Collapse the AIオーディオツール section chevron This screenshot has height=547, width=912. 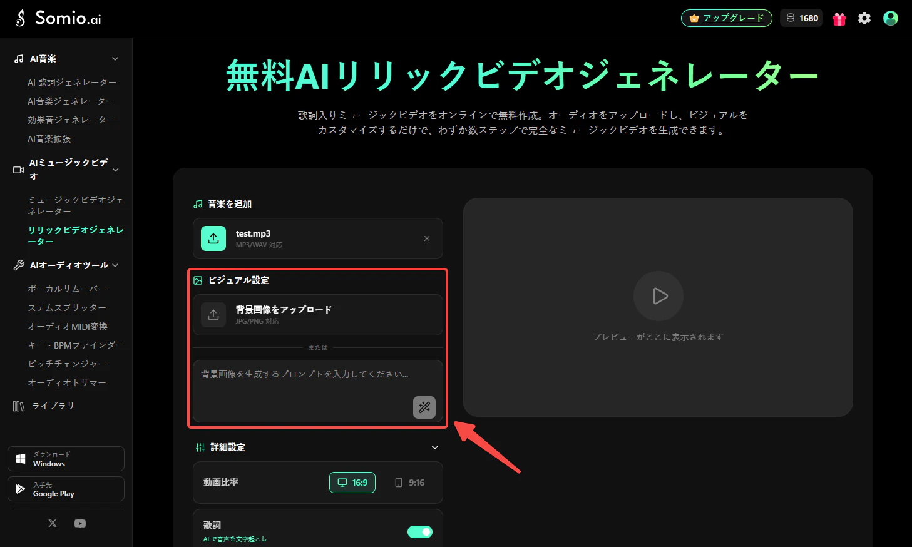(x=116, y=265)
